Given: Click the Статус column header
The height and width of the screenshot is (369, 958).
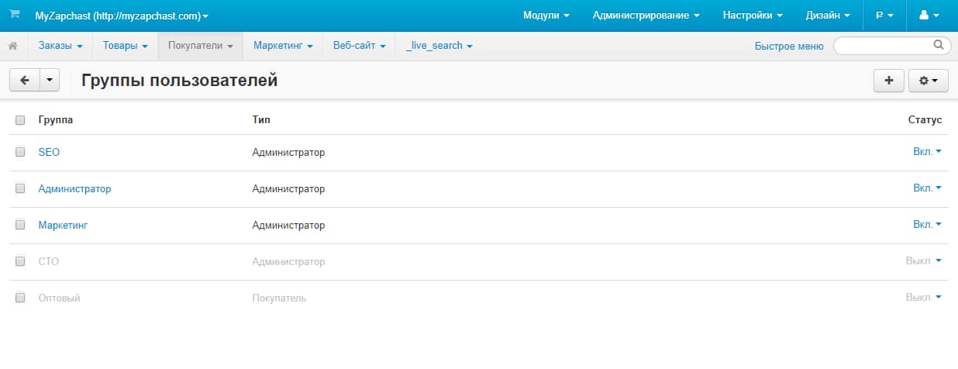Looking at the screenshot, I should tap(925, 120).
